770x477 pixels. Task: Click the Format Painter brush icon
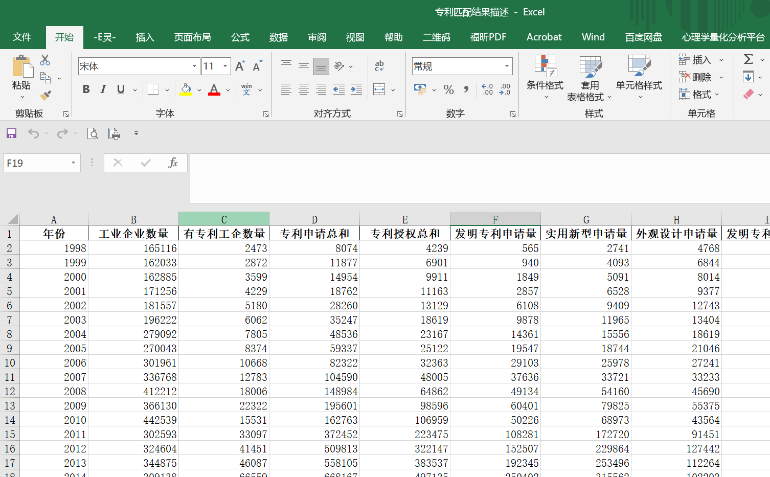pyautogui.click(x=46, y=95)
